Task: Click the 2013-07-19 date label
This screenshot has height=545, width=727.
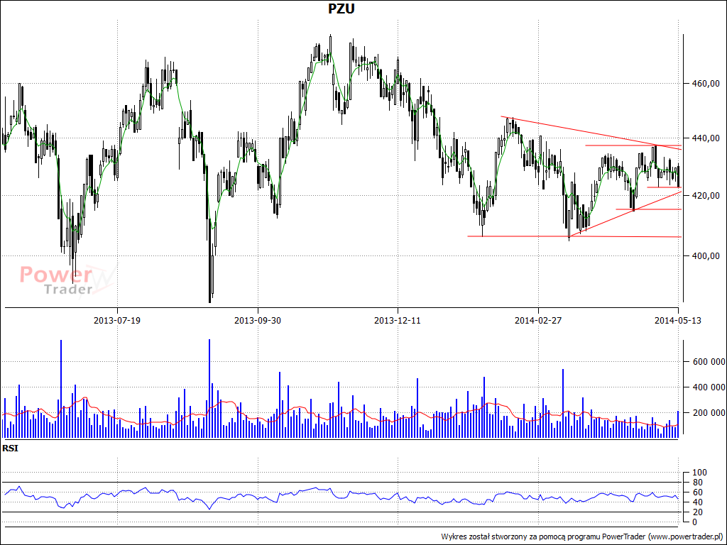Action: (117, 320)
